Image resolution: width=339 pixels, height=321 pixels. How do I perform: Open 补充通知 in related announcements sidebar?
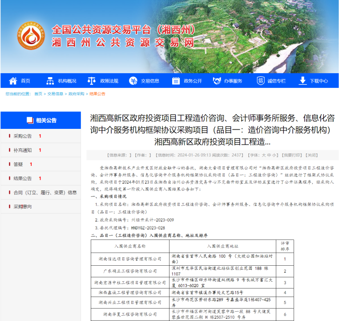[23, 150]
